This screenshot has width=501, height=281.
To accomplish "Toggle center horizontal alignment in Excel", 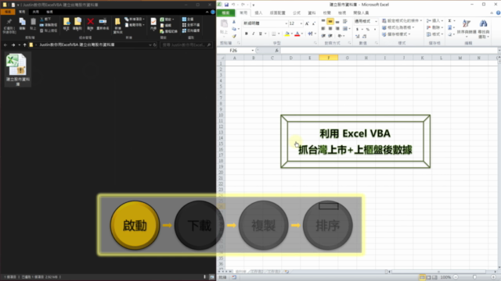I will [x=330, y=28].
